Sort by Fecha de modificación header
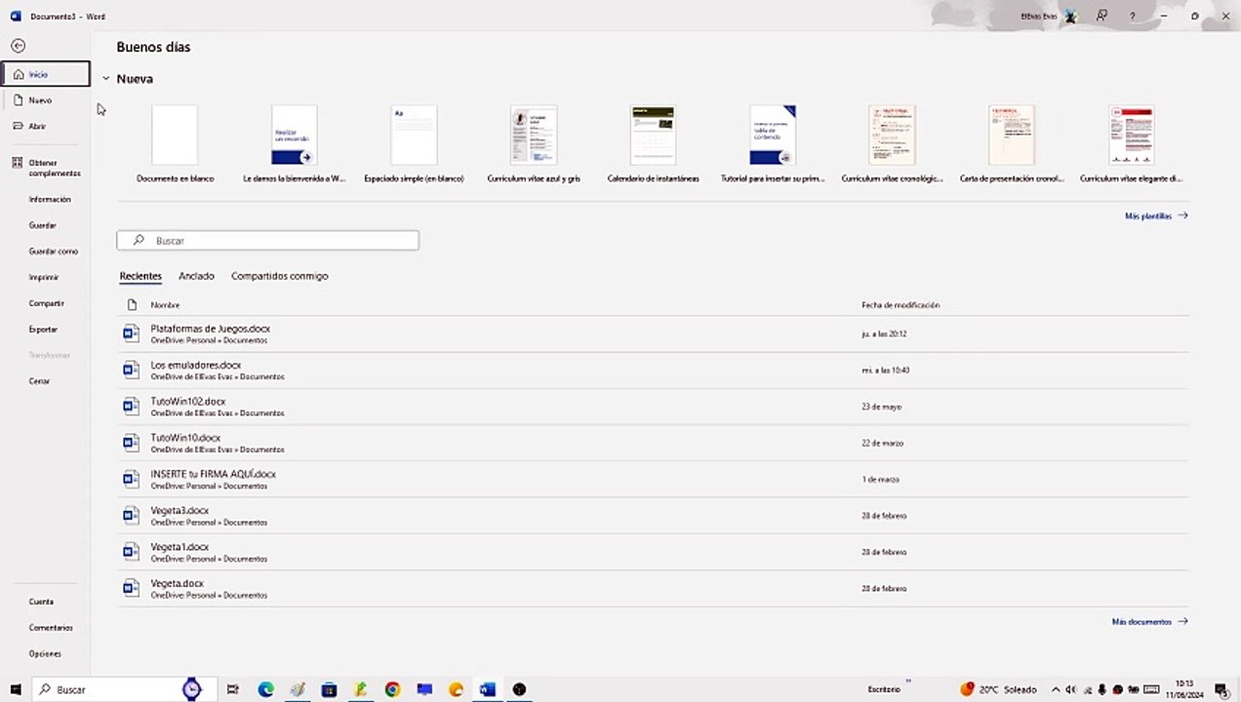The image size is (1241, 702). [x=901, y=305]
